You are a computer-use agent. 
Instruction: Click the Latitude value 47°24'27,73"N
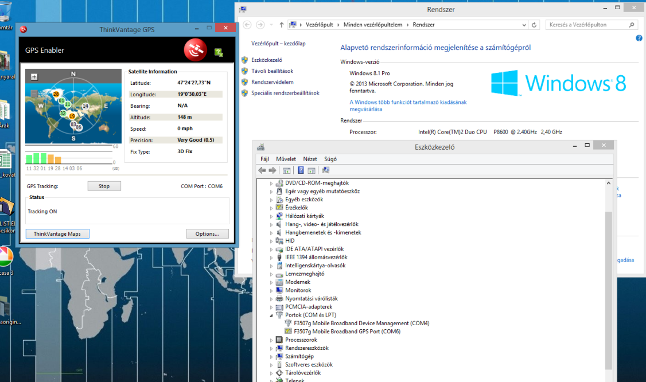coord(194,83)
